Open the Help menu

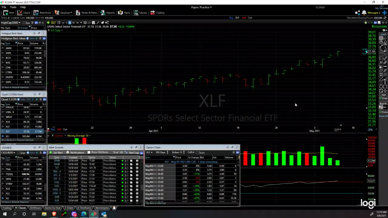click(x=23, y=7)
